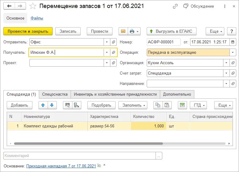Open the ГТД dropdown menu
Viewport: 239px width, 172px height.
click(x=198, y=105)
